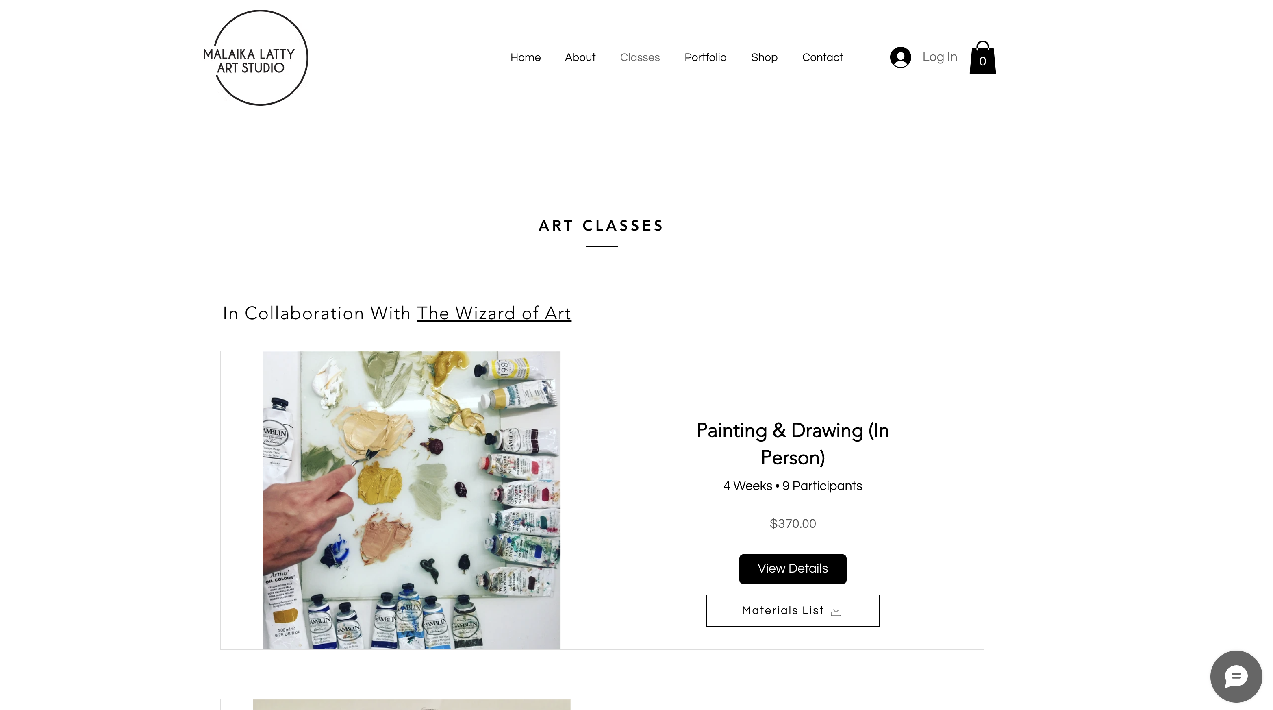Screen dimensions: 1273x710
Task: Click the partially visible second class image
Action: pos(412,705)
